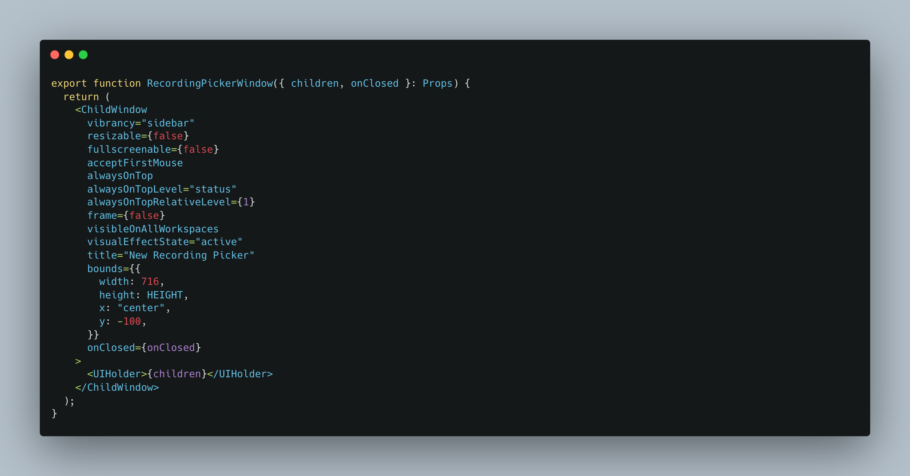Click false in the fullscreenable prop

pos(198,149)
